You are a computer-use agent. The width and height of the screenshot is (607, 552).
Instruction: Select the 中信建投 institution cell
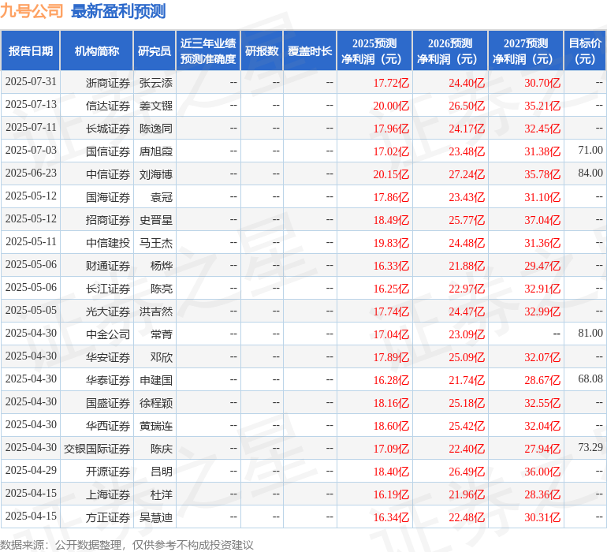pyautogui.click(x=108, y=243)
